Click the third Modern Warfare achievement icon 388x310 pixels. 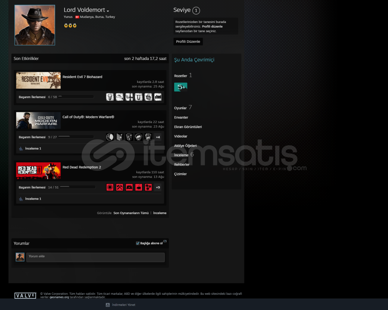[129, 137]
